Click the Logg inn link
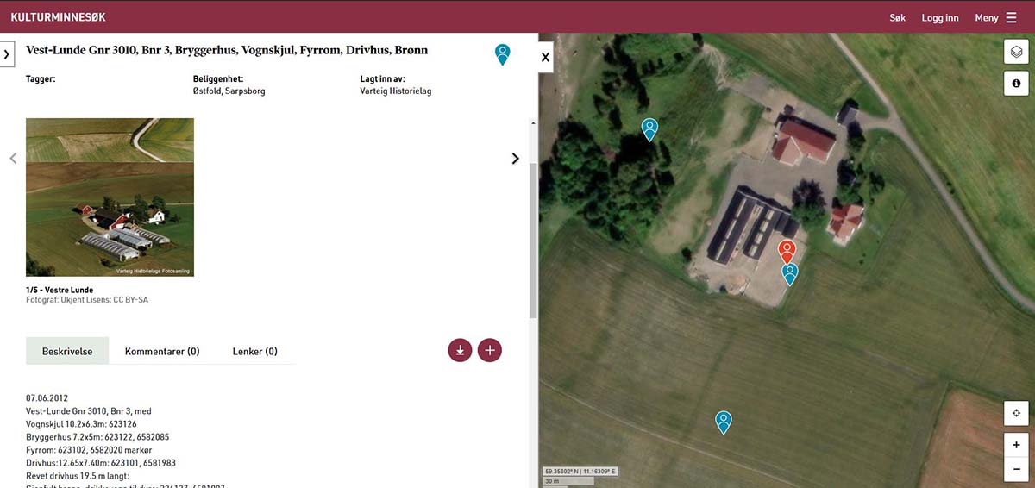The width and height of the screenshot is (1035, 488). pos(940,17)
